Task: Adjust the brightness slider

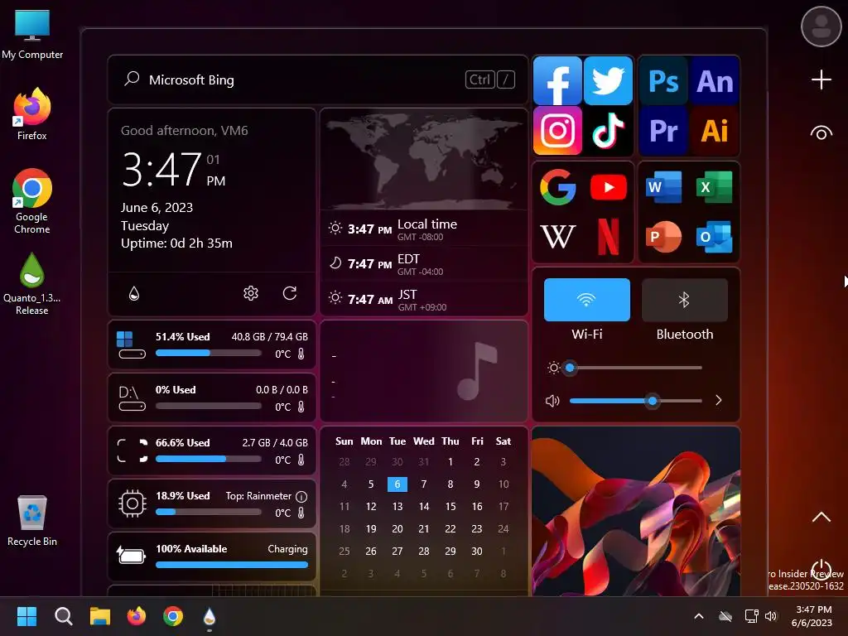Action: 635,368
